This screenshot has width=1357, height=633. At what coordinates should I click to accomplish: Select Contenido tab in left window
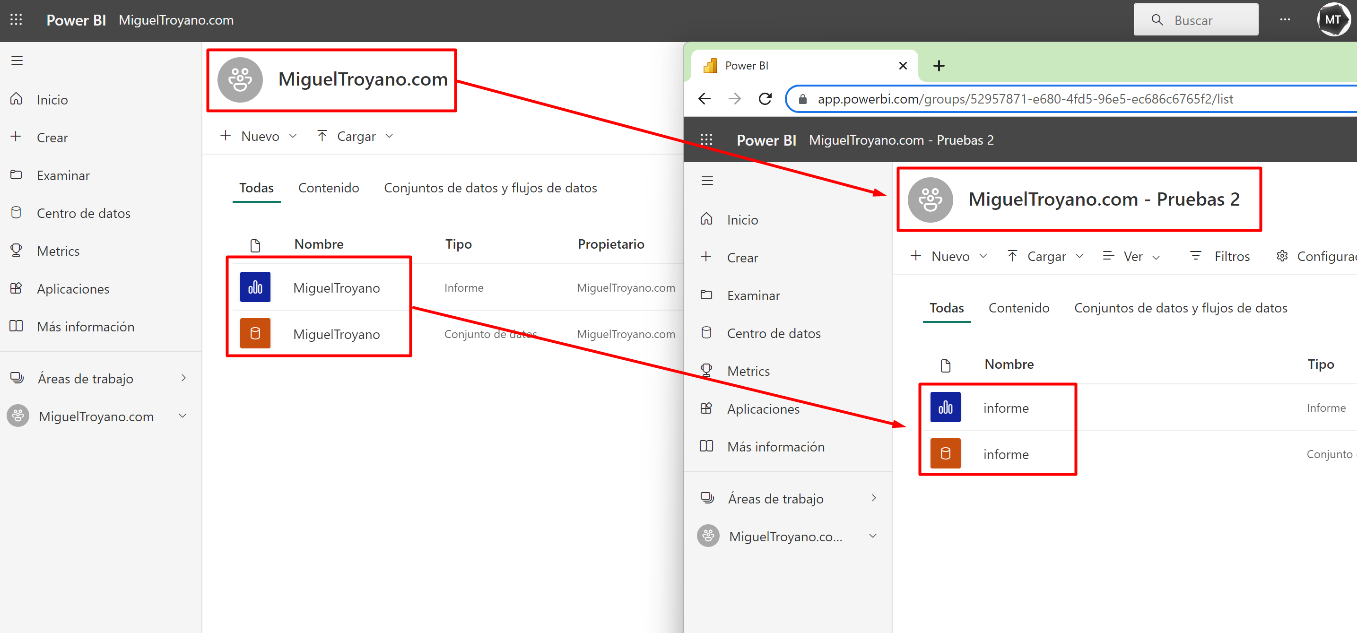pyautogui.click(x=329, y=188)
